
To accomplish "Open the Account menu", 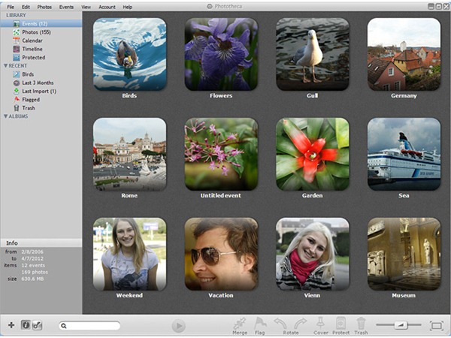I will pyautogui.click(x=107, y=7).
